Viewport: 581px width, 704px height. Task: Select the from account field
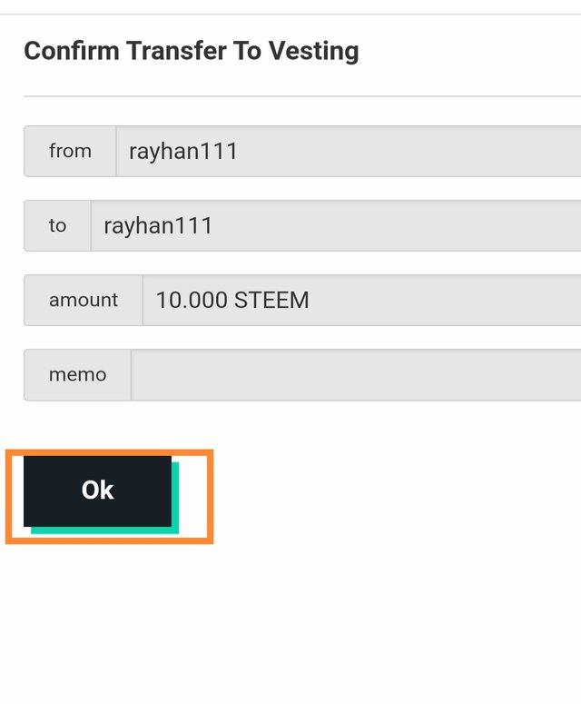click(349, 152)
